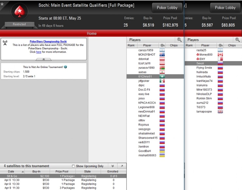Click Ukraine flag next to GoodBuH

pyautogui.click(x=162, y=151)
